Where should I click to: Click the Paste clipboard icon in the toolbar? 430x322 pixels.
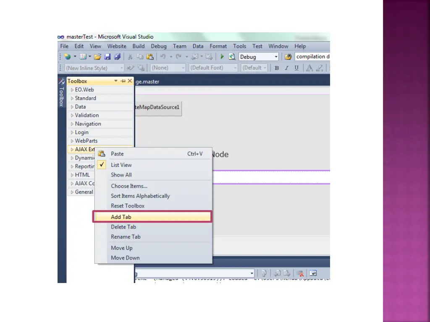click(x=150, y=57)
